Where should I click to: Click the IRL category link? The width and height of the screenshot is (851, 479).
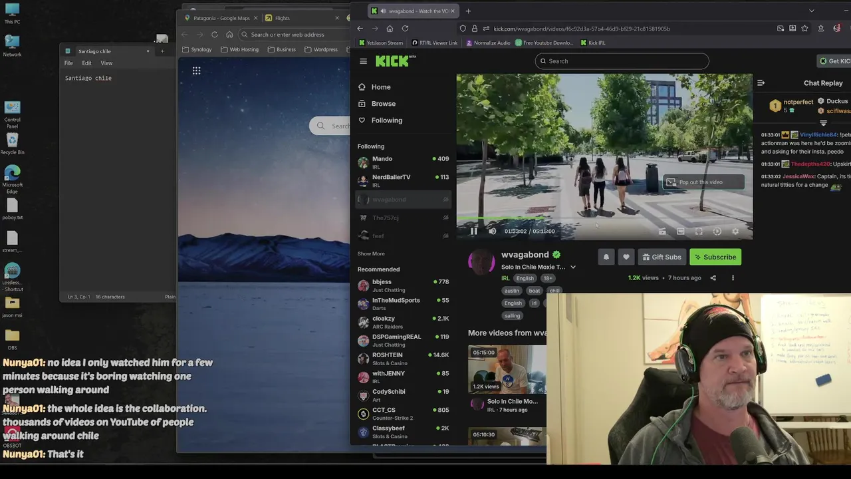tap(505, 278)
